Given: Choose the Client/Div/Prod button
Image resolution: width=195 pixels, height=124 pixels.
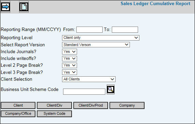Looking at the screenshot, I should (x=91, y=105).
